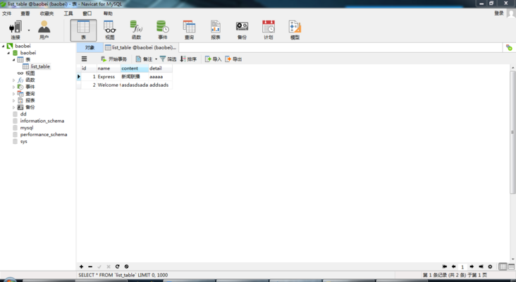Click the stop icon in bottom bar

[126, 266]
